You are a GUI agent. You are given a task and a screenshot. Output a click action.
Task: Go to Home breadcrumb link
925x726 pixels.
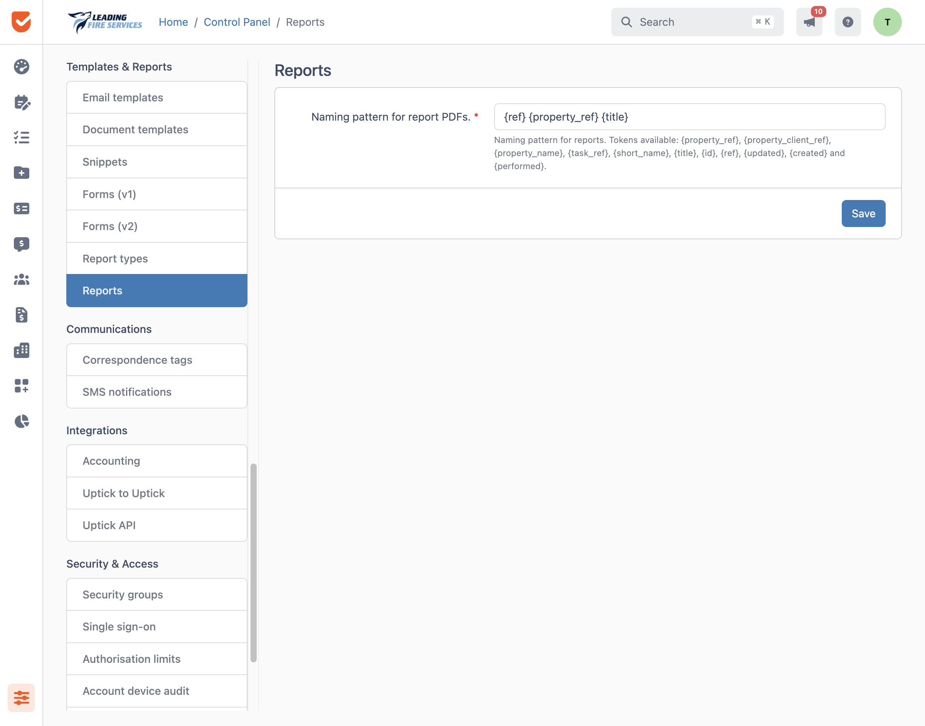pos(173,22)
